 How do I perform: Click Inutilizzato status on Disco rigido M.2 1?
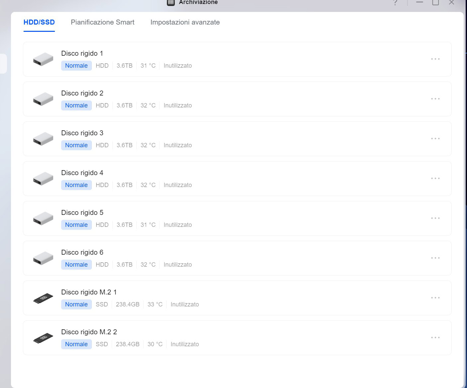(185, 304)
